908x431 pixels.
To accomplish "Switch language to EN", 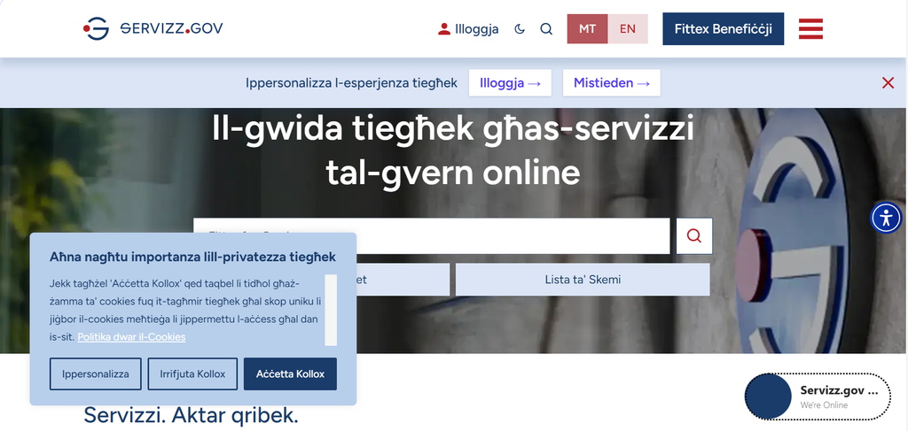I will pyautogui.click(x=628, y=29).
